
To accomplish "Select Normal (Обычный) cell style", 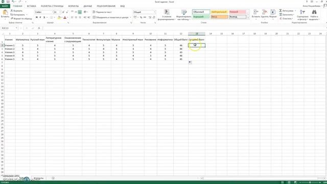I will [x=201, y=12].
